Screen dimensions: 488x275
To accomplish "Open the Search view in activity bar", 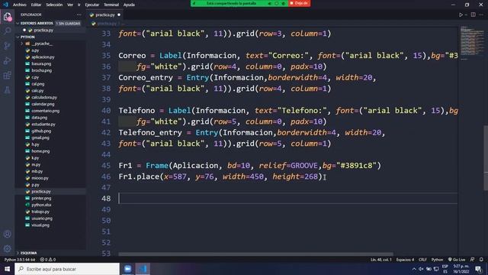I will pos(7,31).
